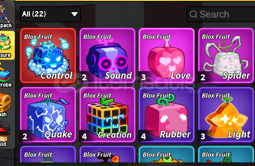Image resolution: width=255 pixels, height=166 pixels.
Task: Select the Quake fruit item
Action: pyautogui.click(x=48, y=115)
